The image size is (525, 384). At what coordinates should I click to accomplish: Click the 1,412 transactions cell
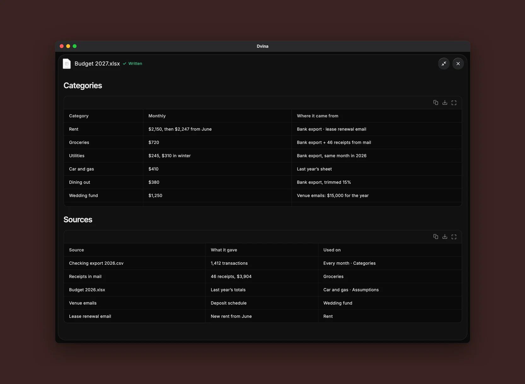pyautogui.click(x=262, y=263)
